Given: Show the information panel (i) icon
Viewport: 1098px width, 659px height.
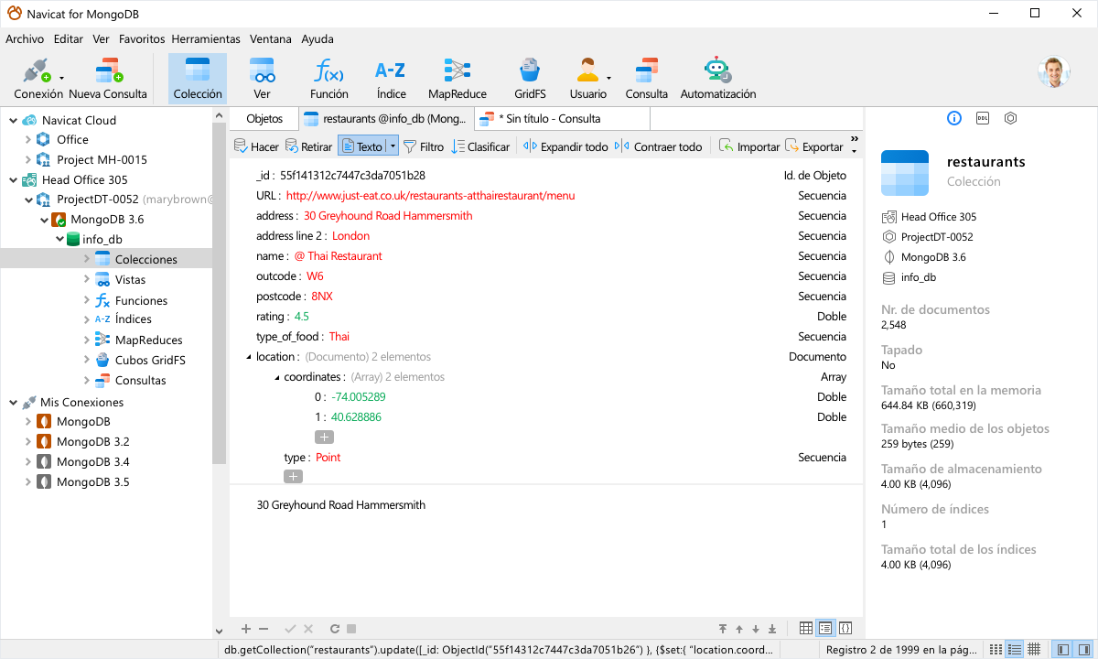Looking at the screenshot, I should click(x=954, y=118).
